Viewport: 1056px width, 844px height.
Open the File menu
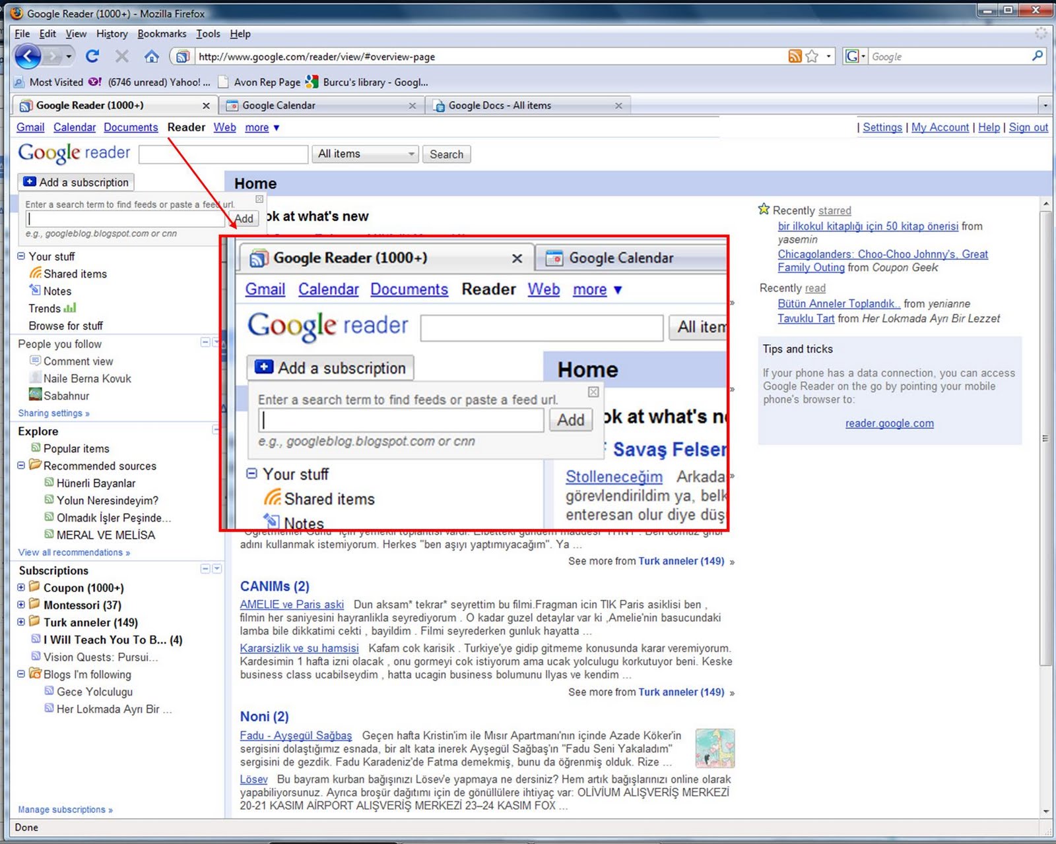(22, 34)
